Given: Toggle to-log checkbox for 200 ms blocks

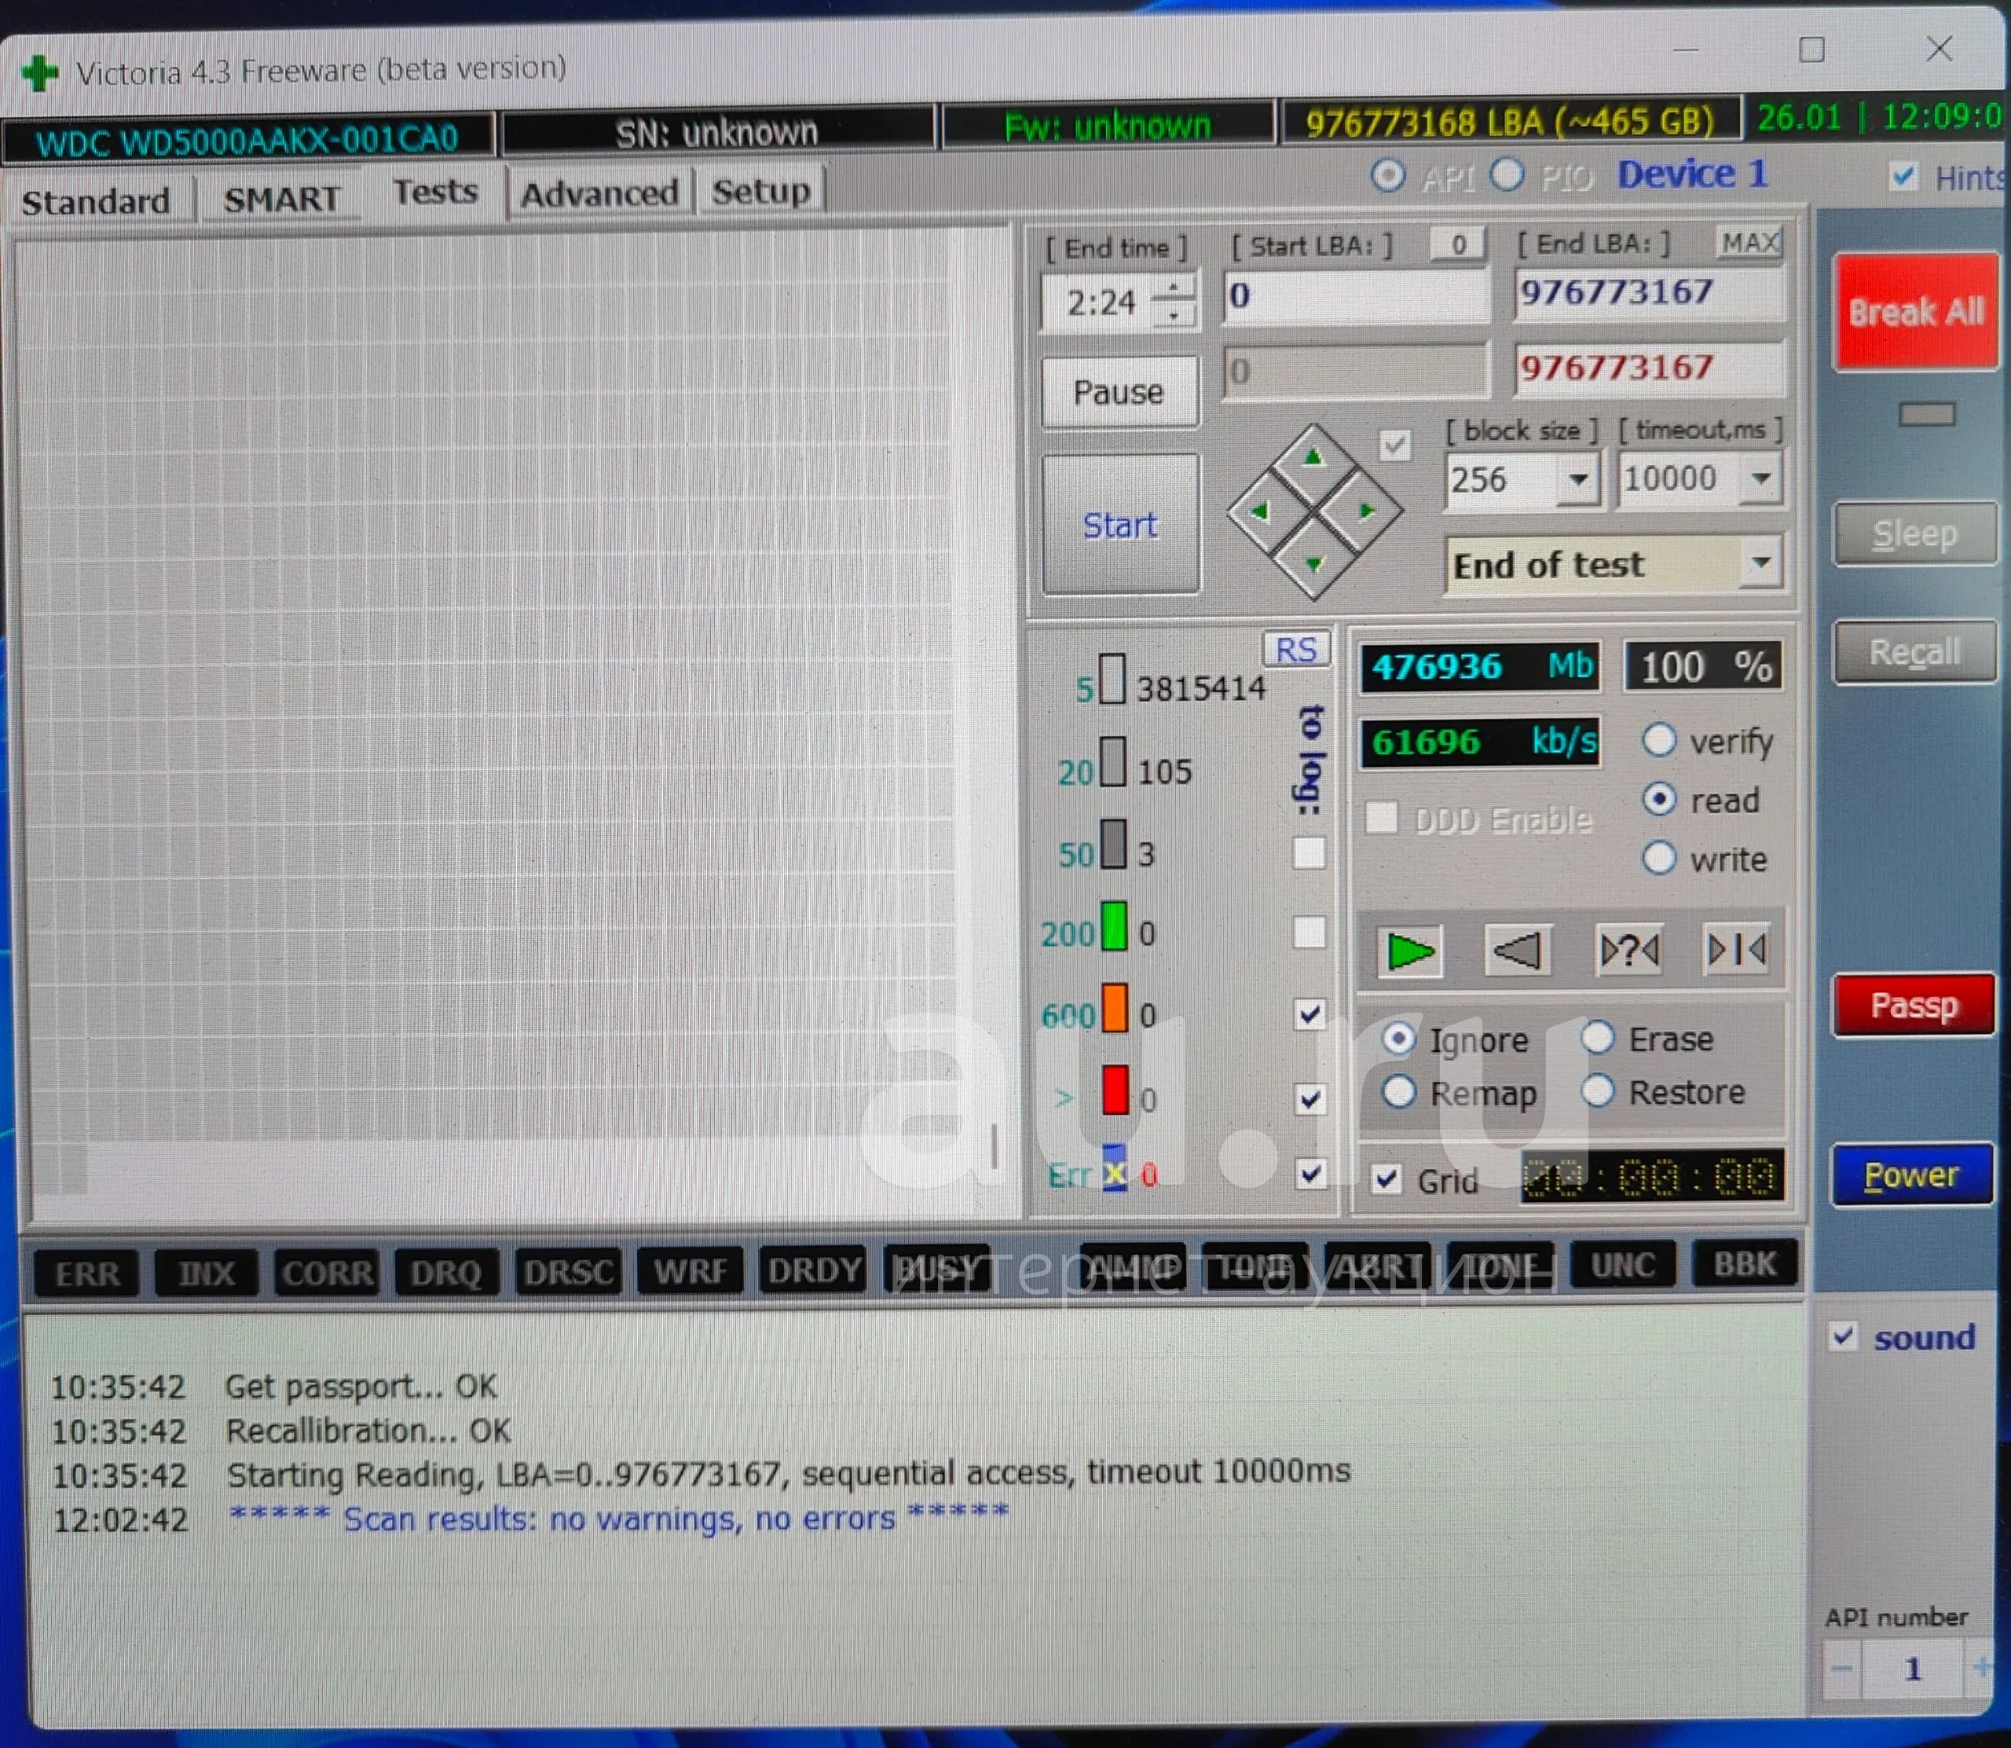Looking at the screenshot, I should click(x=1309, y=932).
